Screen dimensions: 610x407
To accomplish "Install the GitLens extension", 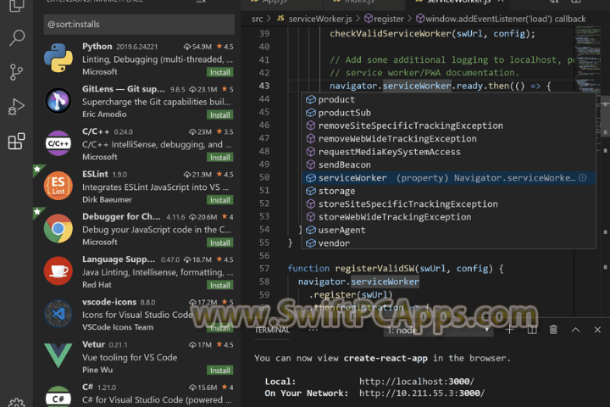I will (x=219, y=115).
